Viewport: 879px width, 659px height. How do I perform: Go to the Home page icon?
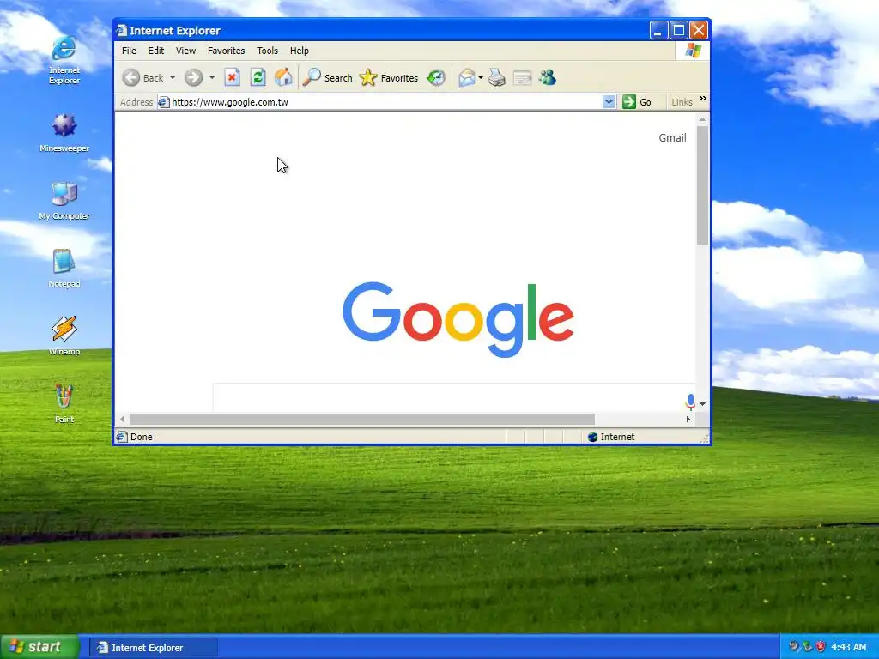[x=283, y=77]
